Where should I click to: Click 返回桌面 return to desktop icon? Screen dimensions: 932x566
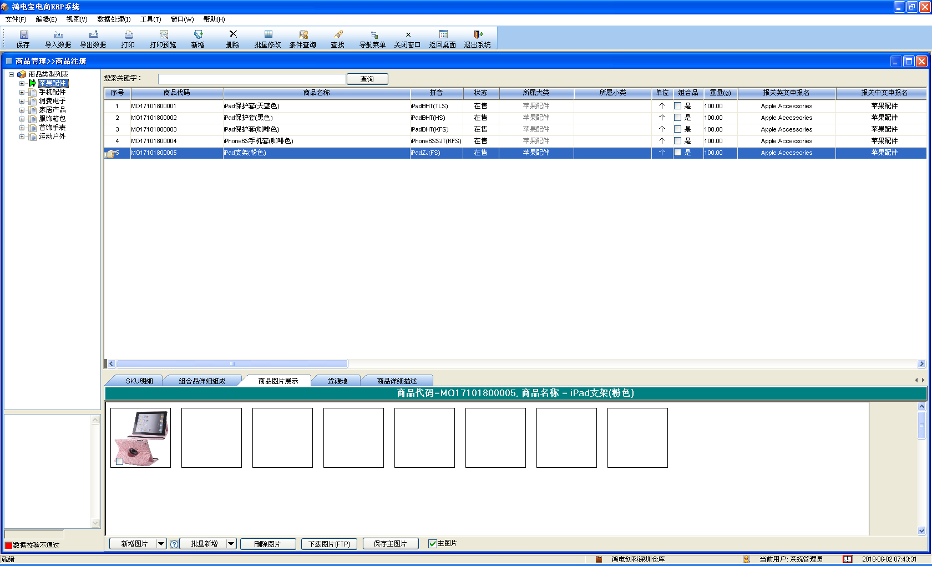443,34
